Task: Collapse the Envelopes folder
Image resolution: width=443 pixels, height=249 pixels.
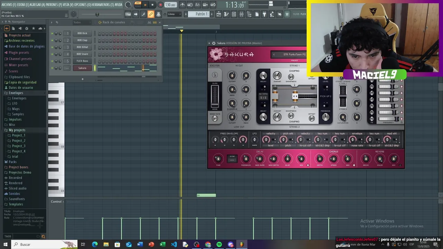Action: [16, 93]
